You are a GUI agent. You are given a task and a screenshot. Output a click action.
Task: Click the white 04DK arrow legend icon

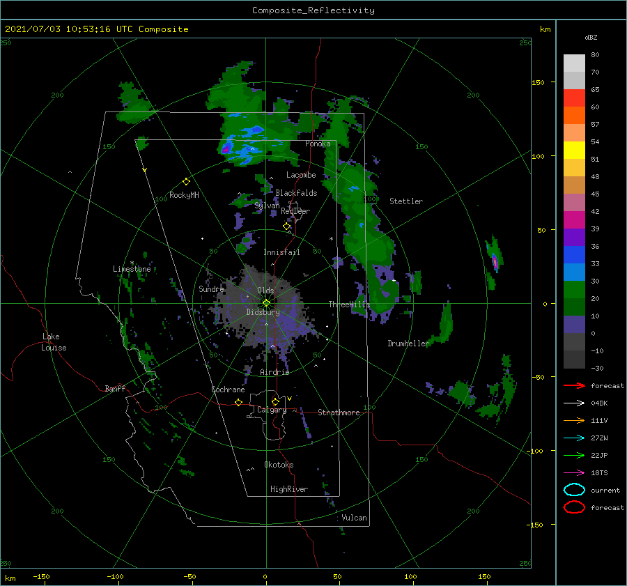574,403
